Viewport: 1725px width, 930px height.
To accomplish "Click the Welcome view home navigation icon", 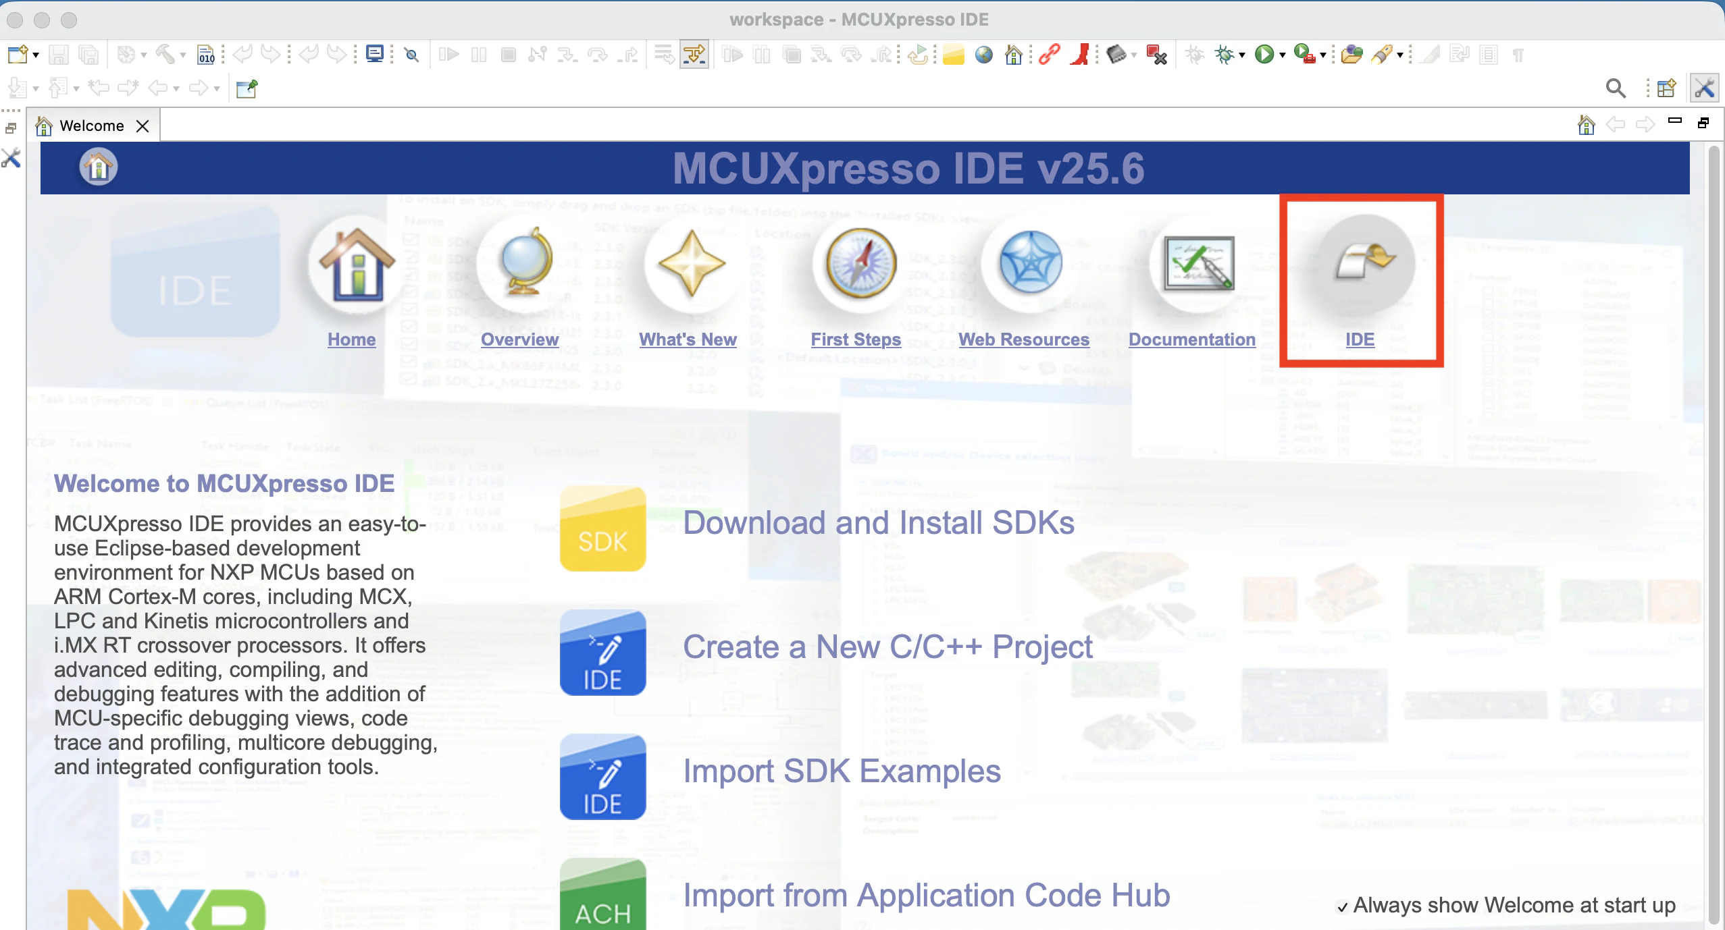I will tap(1586, 125).
